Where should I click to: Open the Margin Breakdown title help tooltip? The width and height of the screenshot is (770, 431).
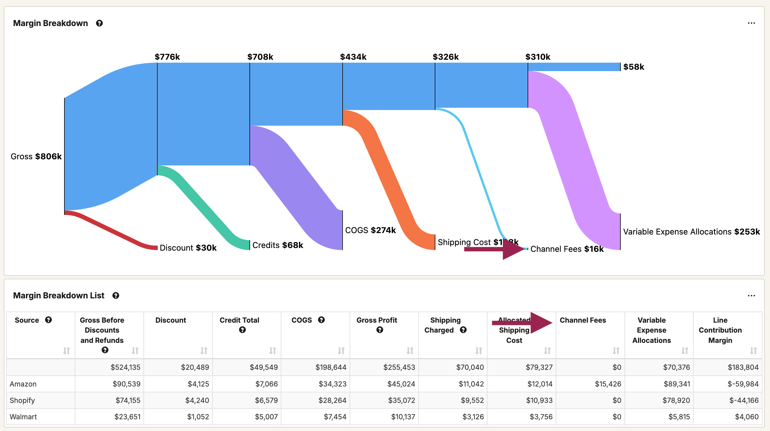[100, 23]
